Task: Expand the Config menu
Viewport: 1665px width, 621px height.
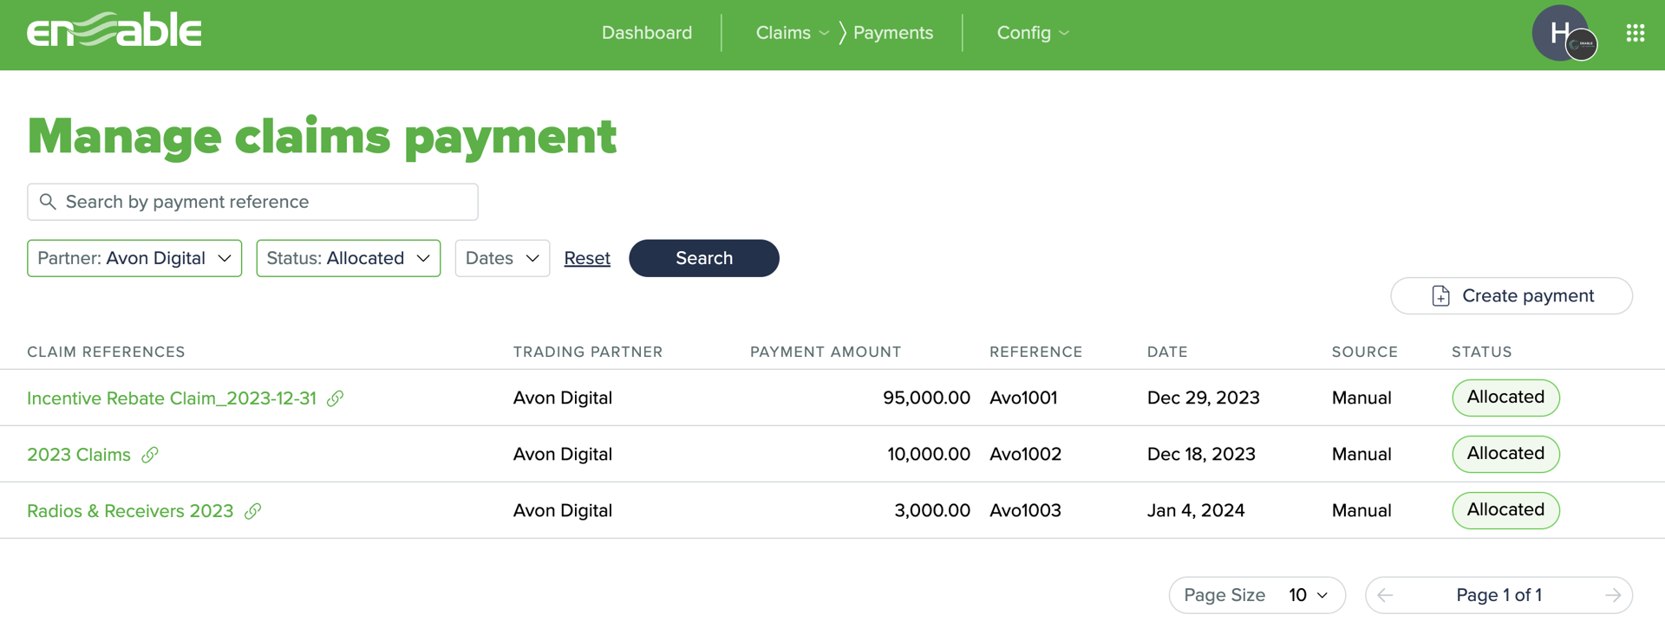Action: 1033,33
